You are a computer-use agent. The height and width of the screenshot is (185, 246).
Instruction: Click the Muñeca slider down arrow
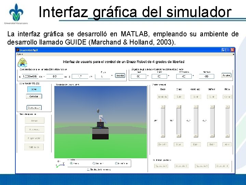click(212, 136)
